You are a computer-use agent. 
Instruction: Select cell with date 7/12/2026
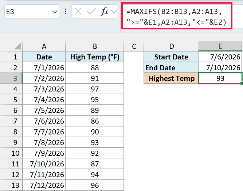44,185
